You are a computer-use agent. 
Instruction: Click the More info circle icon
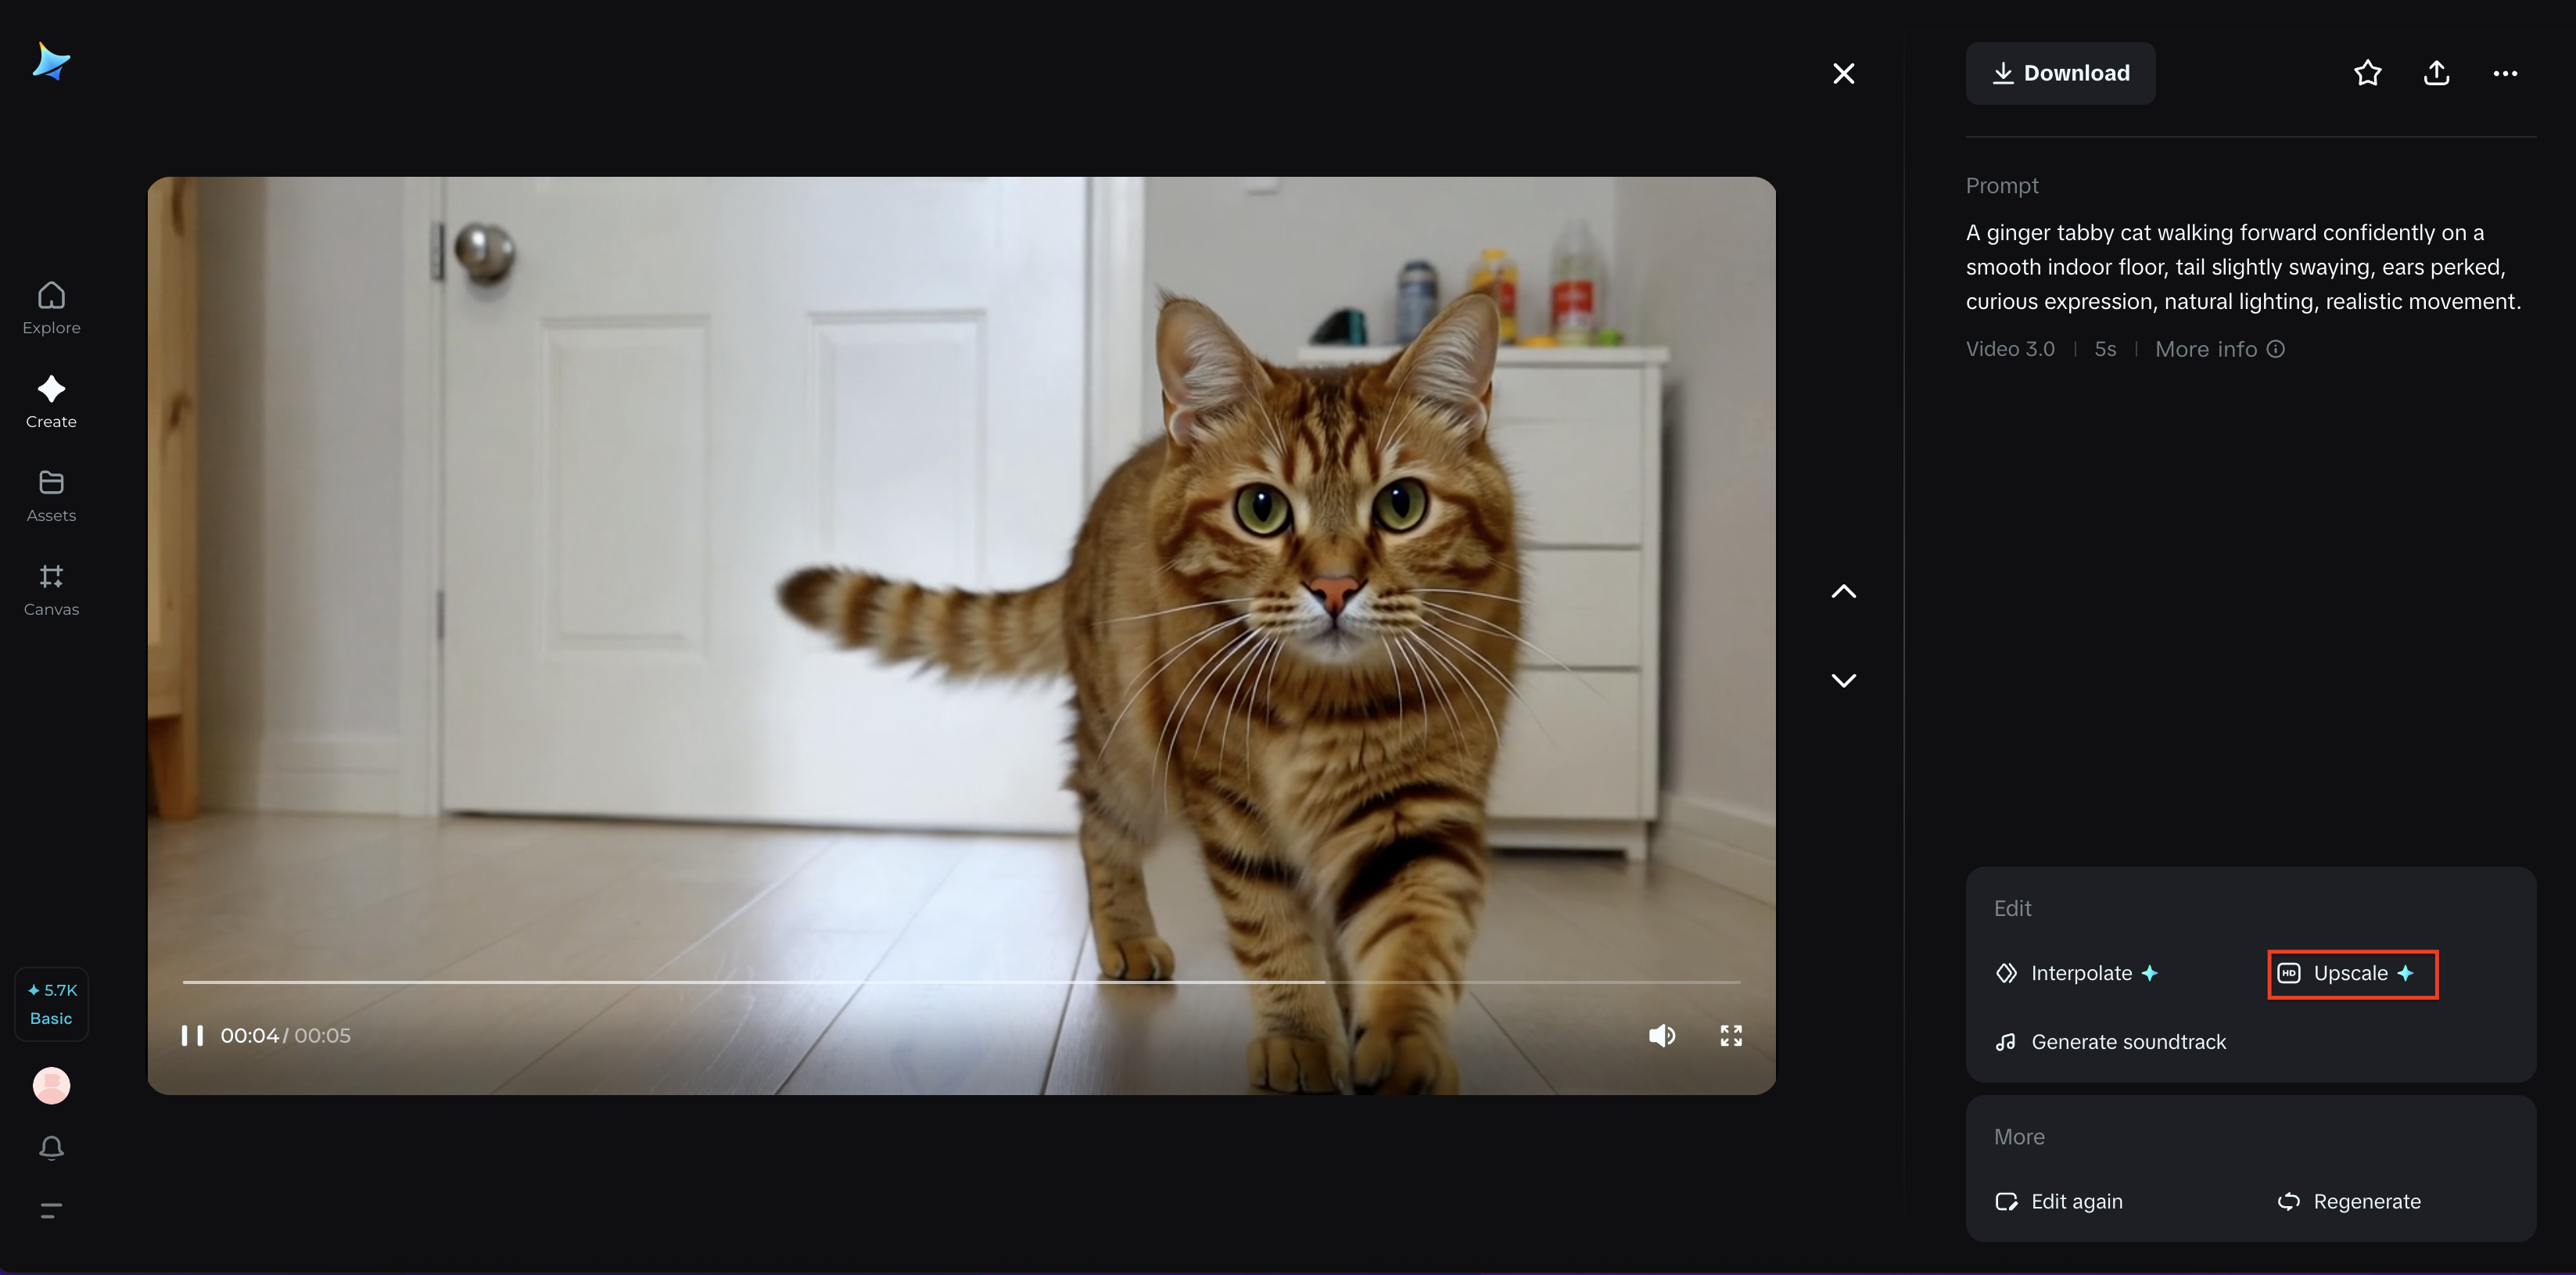pyautogui.click(x=2276, y=349)
